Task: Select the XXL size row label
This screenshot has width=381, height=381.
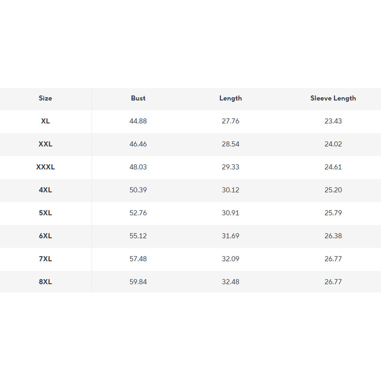Action: 45,144
